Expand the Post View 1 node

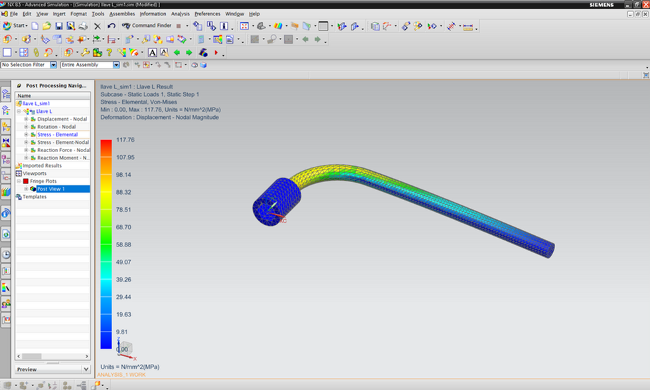pyautogui.click(x=26, y=189)
